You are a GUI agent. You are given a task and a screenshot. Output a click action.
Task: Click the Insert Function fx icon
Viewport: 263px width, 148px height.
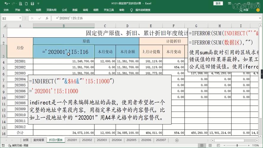click(x=47, y=18)
